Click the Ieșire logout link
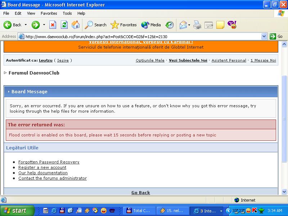288x216 pixels. [63, 60]
